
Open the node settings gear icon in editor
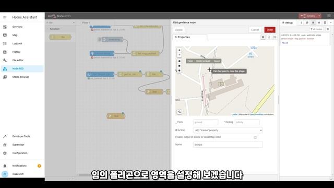[x=263, y=37]
